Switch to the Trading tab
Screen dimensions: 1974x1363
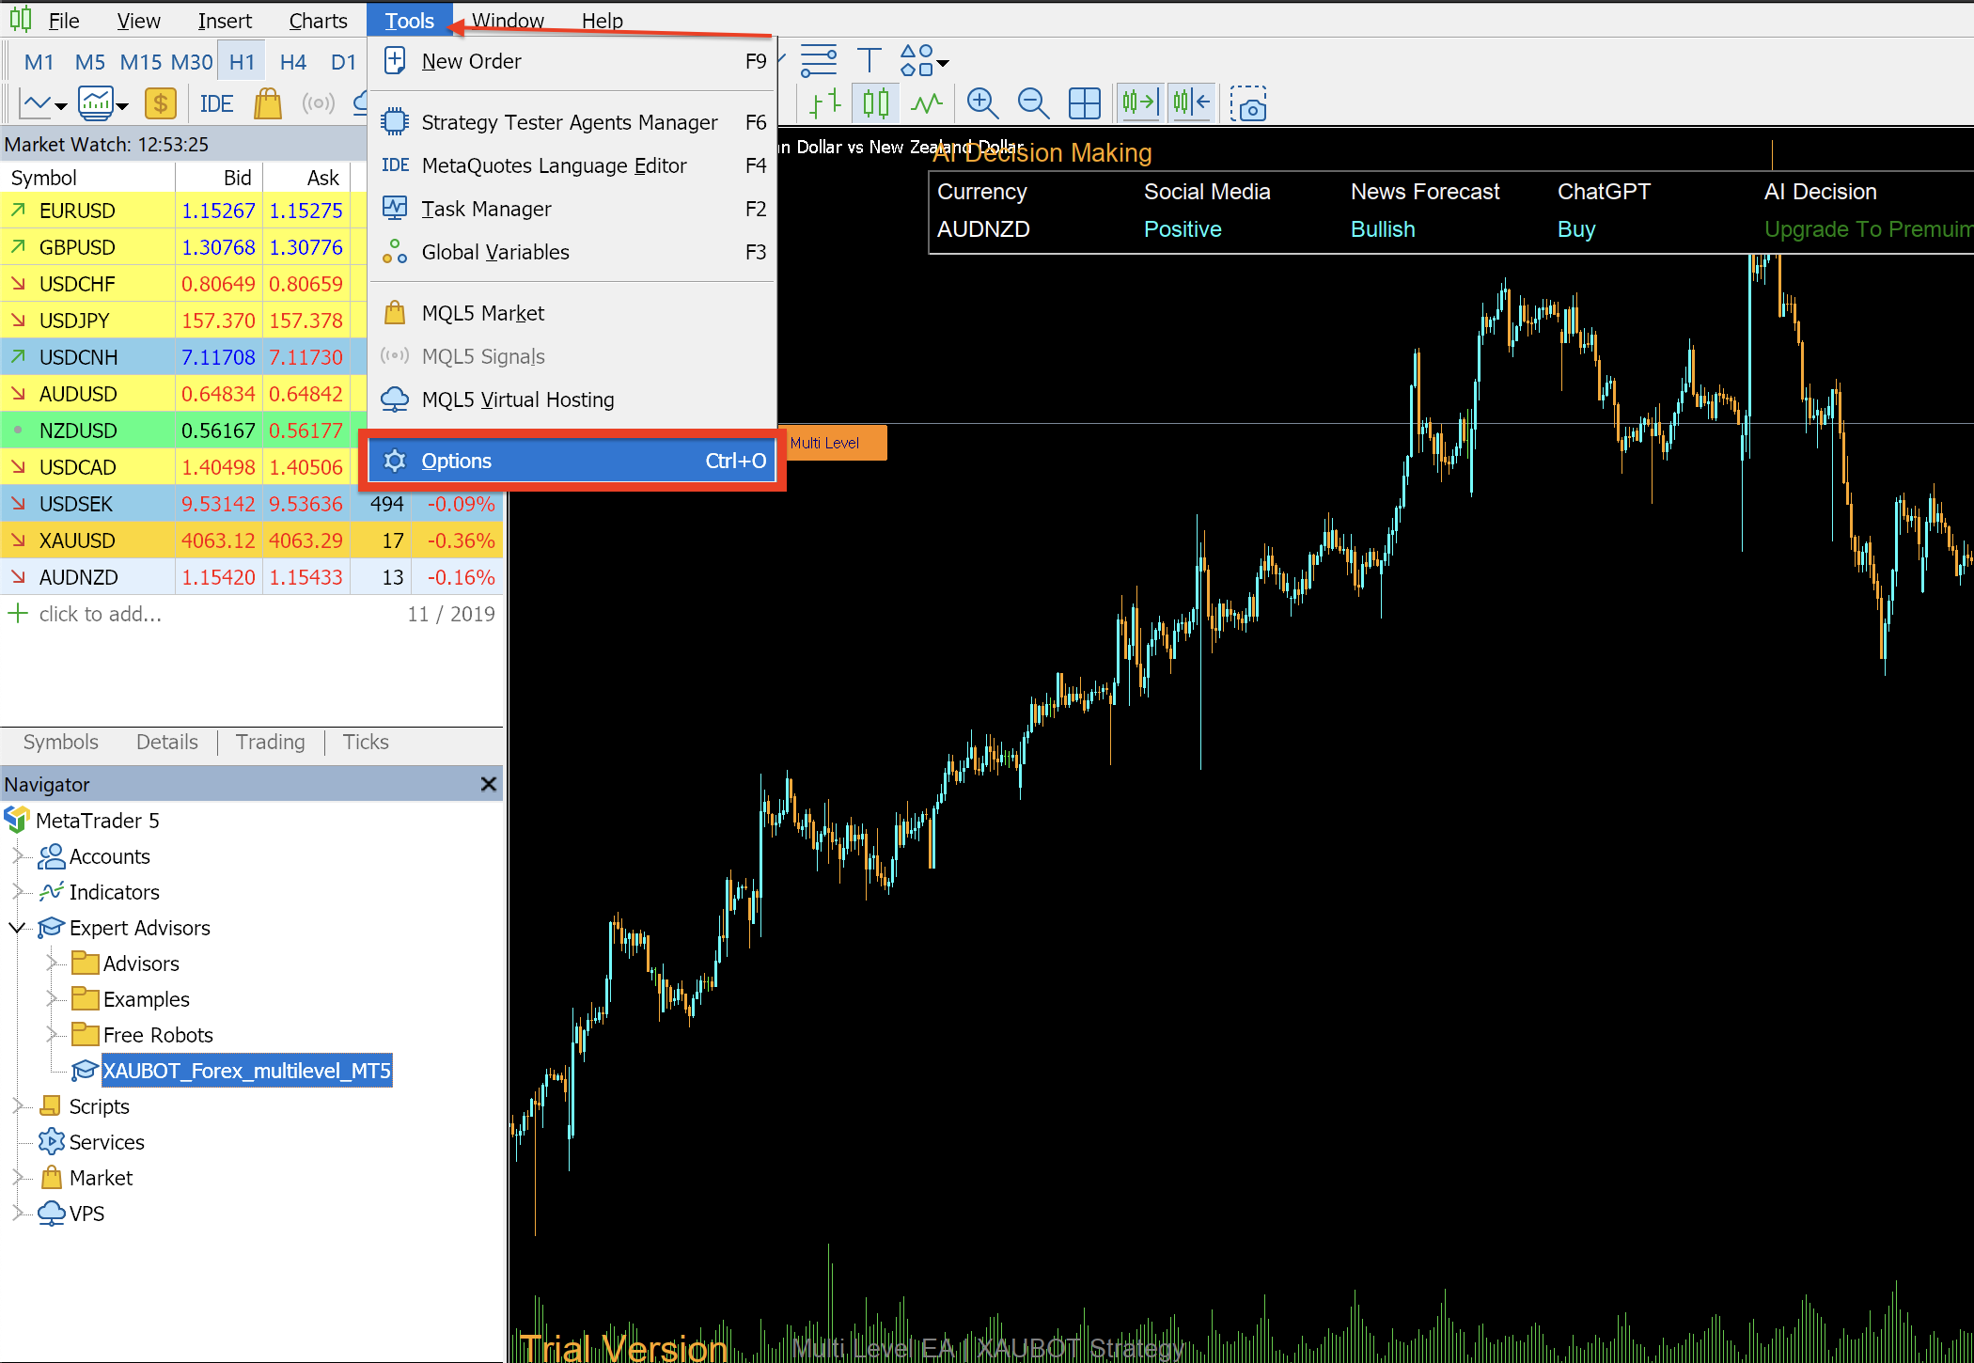270,742
